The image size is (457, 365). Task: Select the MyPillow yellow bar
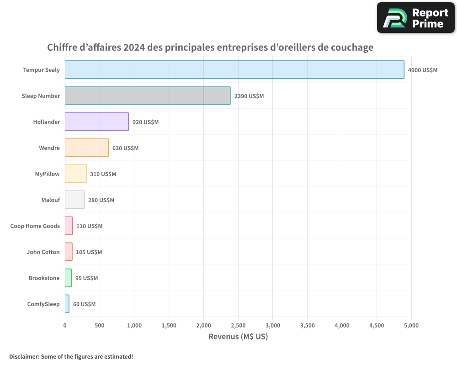point(75,174)
